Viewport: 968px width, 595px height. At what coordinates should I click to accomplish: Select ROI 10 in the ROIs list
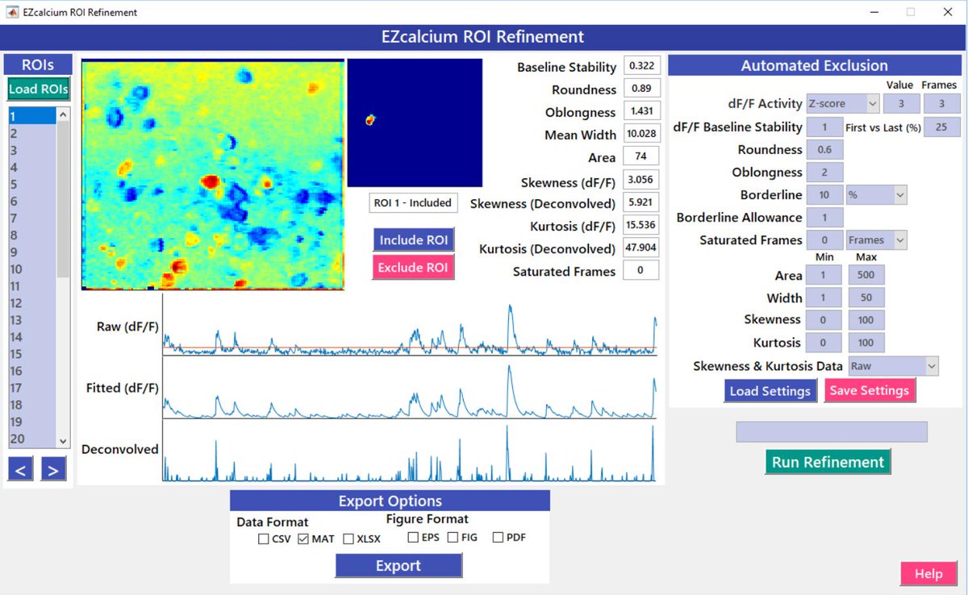pos(32,268)
